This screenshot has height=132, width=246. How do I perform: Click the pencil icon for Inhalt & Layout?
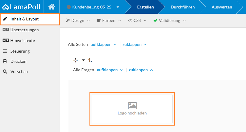[5, 19]
